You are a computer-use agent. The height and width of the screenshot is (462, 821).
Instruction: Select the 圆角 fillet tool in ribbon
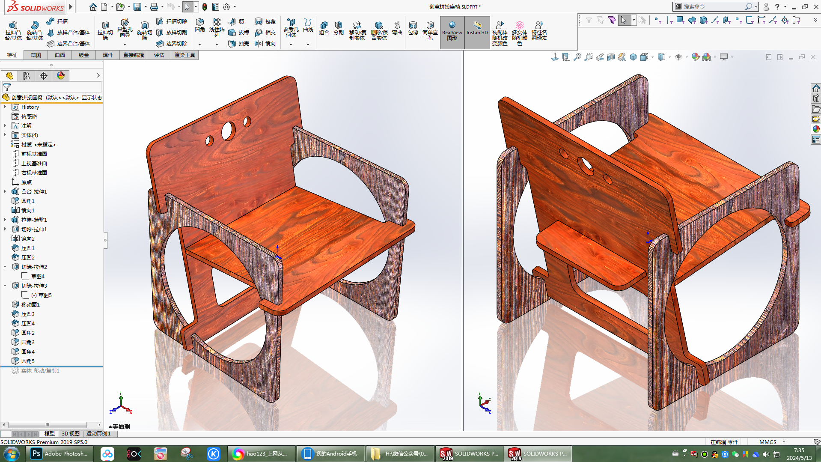pos(200,25)
